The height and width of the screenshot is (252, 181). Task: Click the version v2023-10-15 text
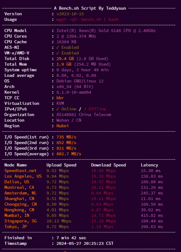pos(70,14)
